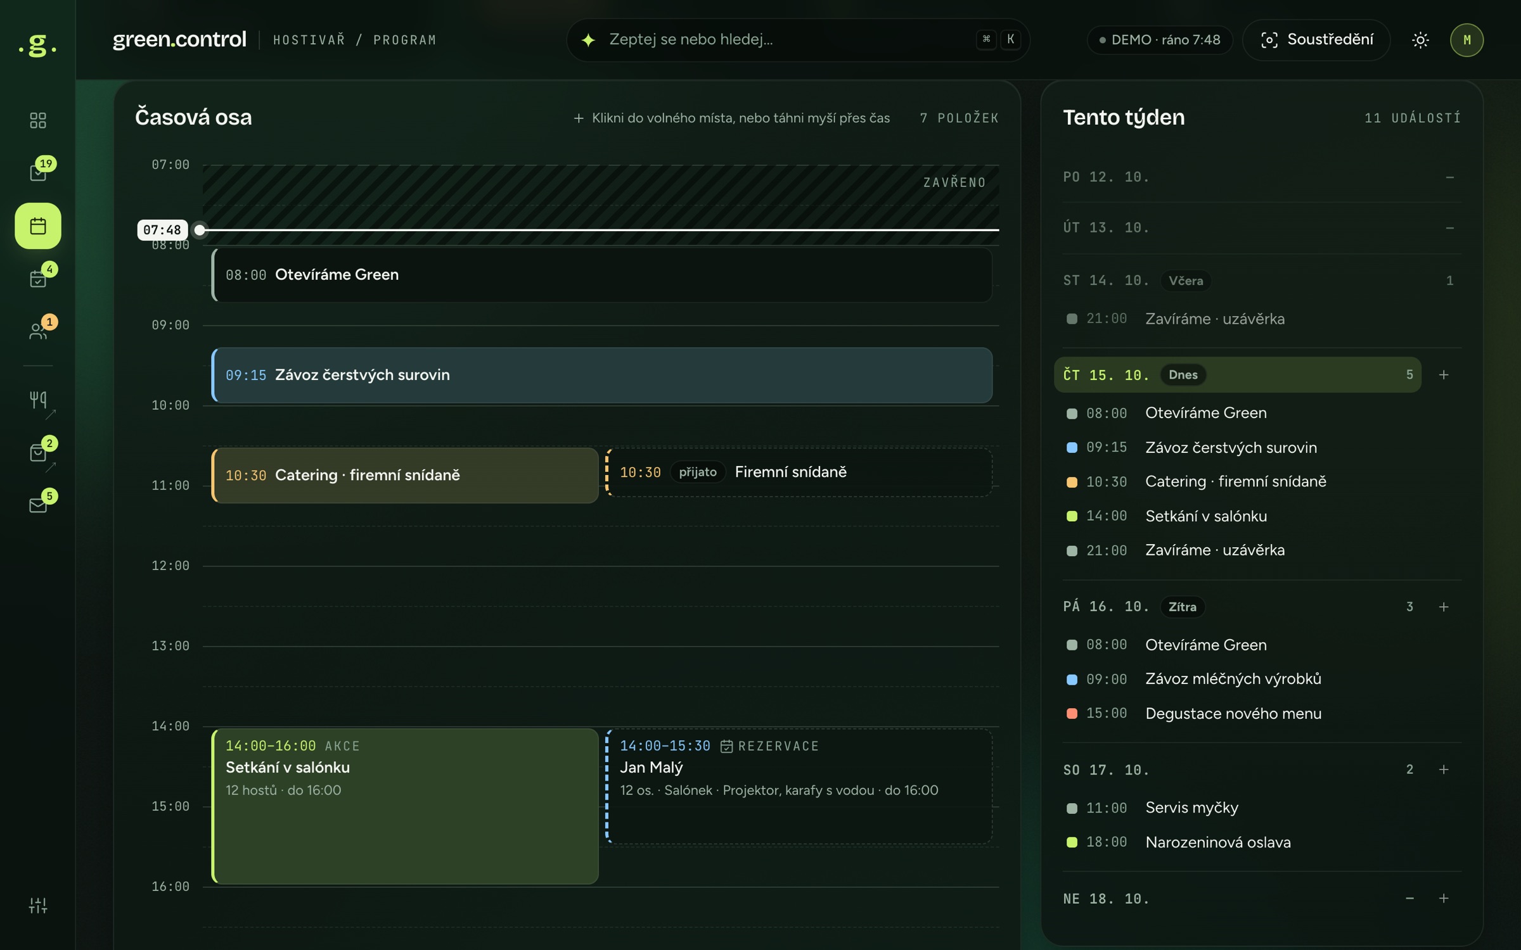Click the sparkle icon in search bar
The width and height of the screenshot is (1521, 950).
588,40
